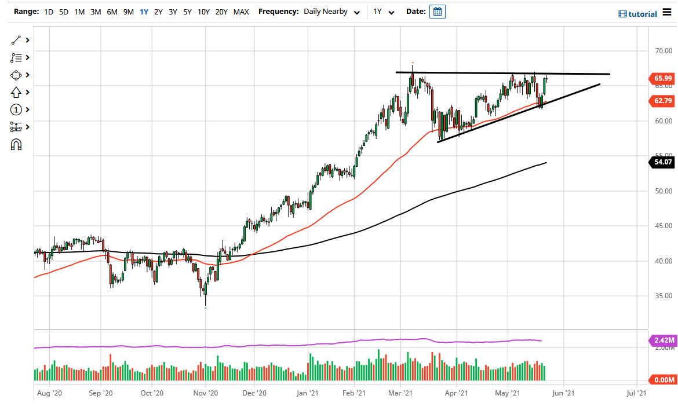678x410 pixels.
Task: Select the 1D range option
Action: pyautogui.click(x=49, y=11)
